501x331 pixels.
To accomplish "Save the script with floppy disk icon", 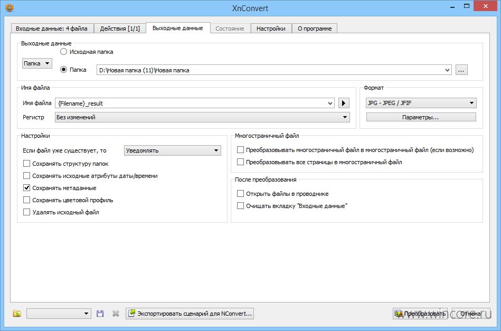I will pos(100,314).
